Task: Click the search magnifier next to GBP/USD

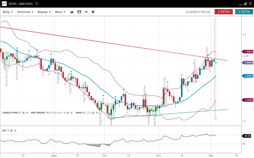Action: (x=37, y=3)
